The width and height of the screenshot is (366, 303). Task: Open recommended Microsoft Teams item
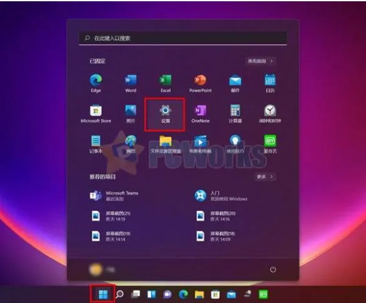click(x=114, y=196)
